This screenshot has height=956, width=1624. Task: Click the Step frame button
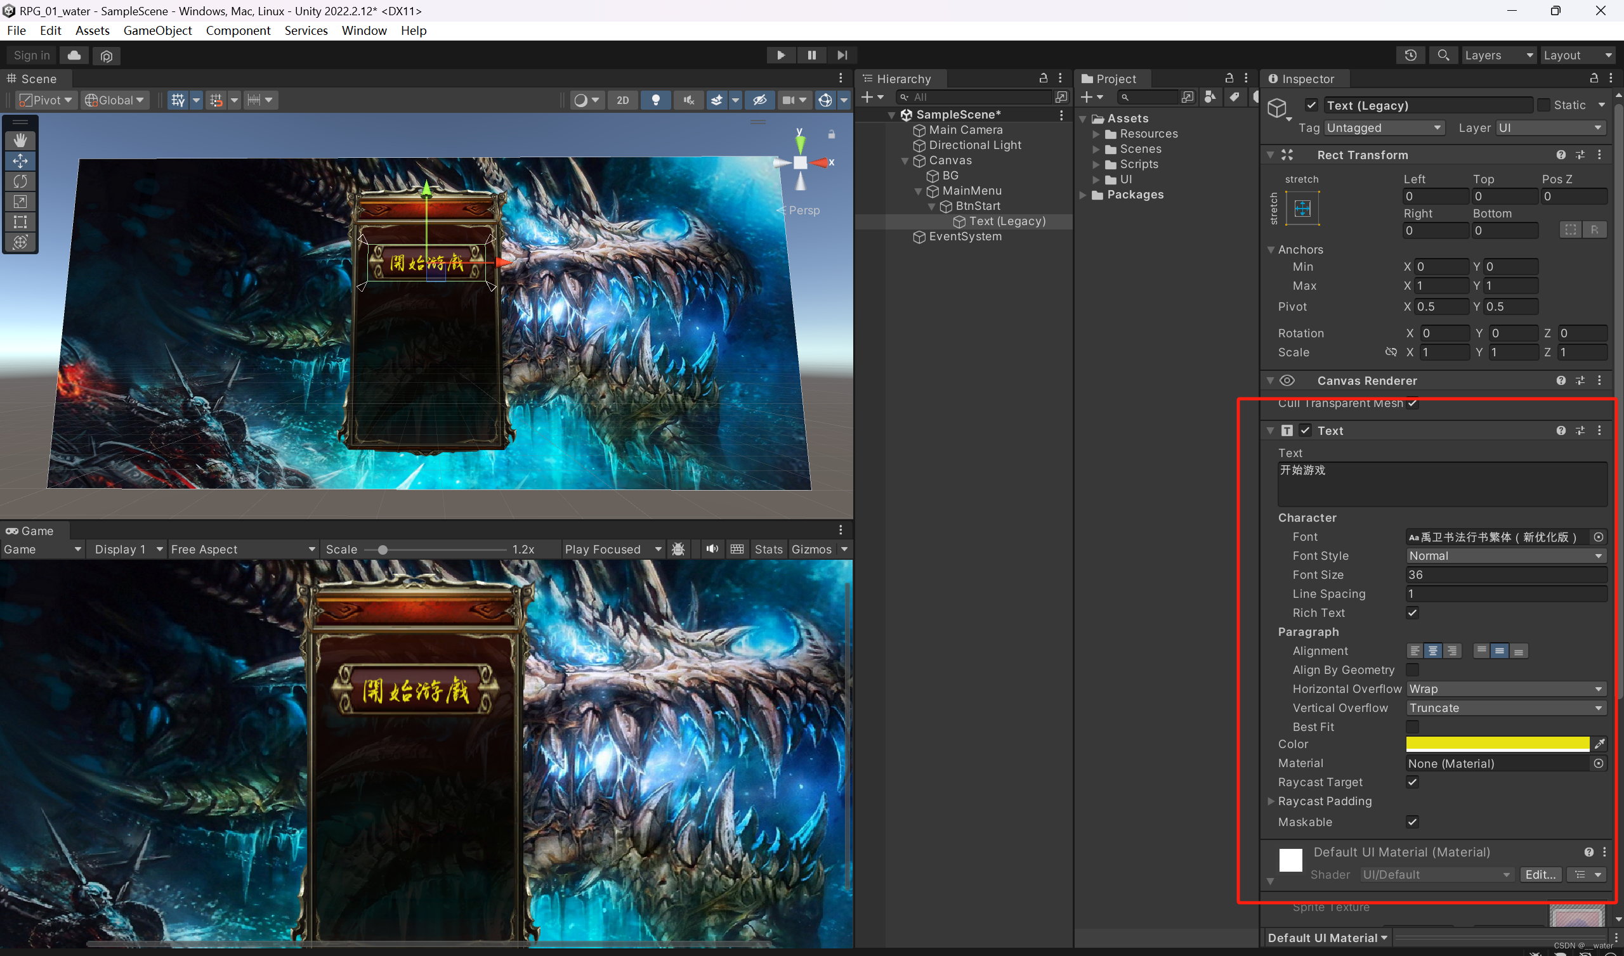[x=842, y=55]
